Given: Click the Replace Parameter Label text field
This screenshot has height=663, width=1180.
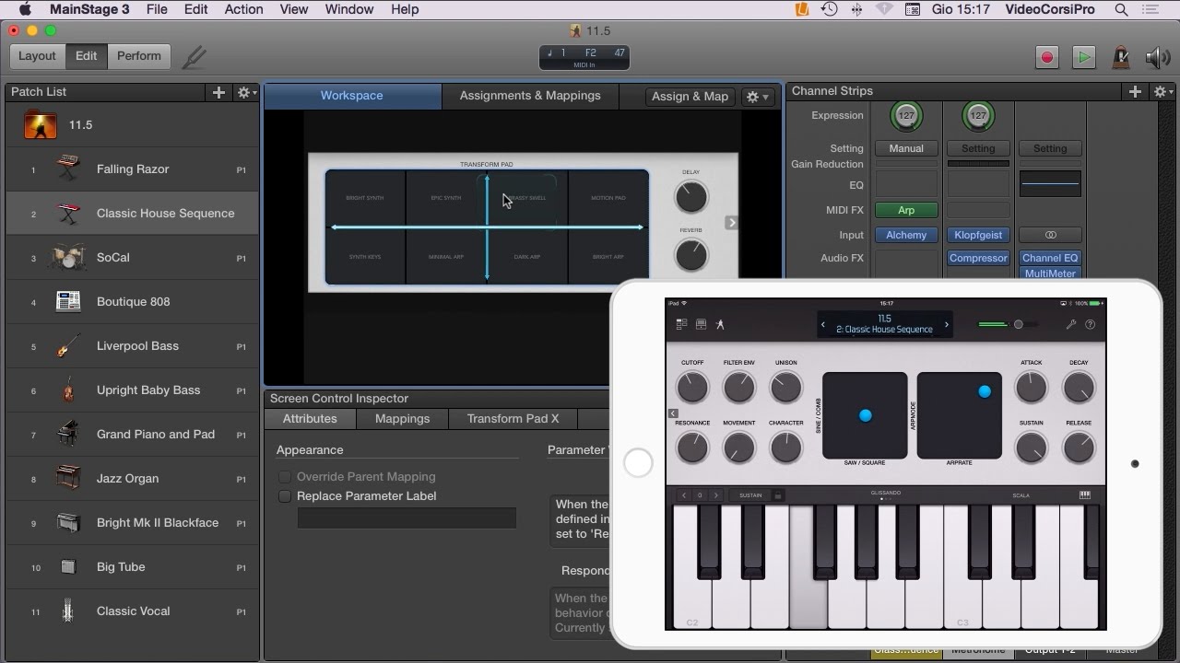Looking at the screenshot, I should click(x=407, y=518).
